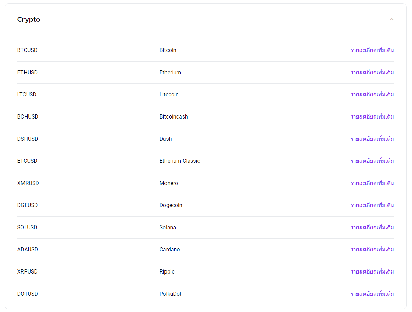Select the XMRUSD symbol
Screen dimensions: 412x312
coord(28,183)
